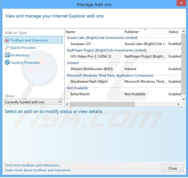The height and width of the screenshot is (178, 188).
Task: Select Toolbars and Extensions add-on type
Action: pos(33,40)
